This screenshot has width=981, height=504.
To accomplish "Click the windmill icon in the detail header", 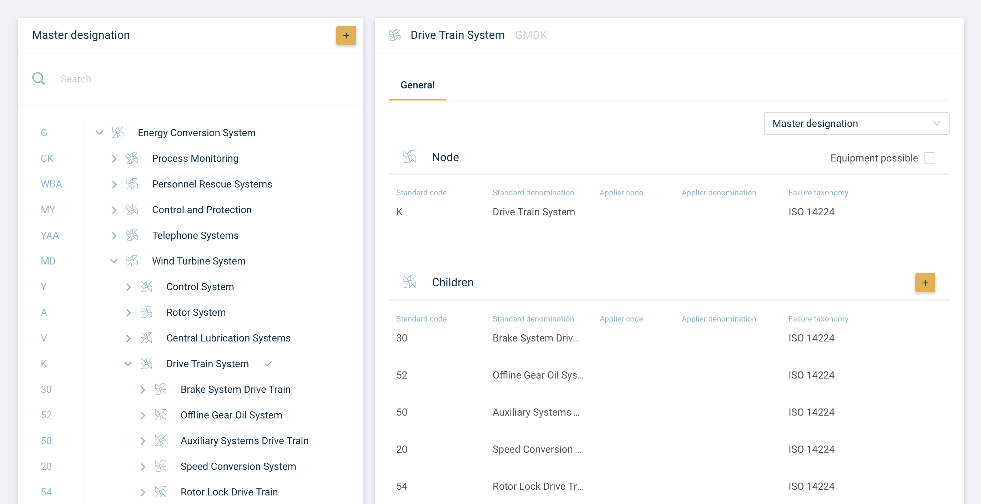I will [x=395, y=35].
